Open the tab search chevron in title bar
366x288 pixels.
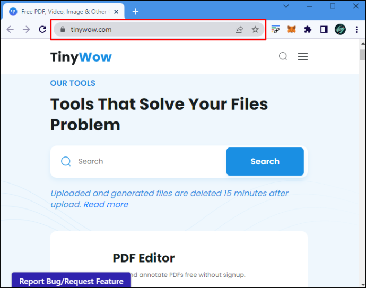(286, 6)
